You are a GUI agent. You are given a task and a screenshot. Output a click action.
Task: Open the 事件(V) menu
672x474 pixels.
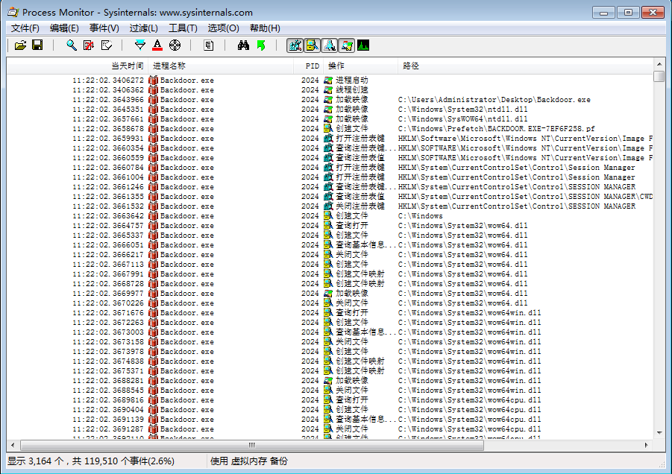coord(104,28)
